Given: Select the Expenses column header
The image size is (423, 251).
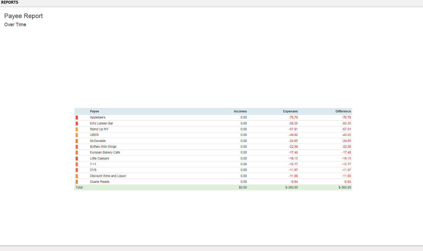Looking at the screenshot, I should click(290, 111).
